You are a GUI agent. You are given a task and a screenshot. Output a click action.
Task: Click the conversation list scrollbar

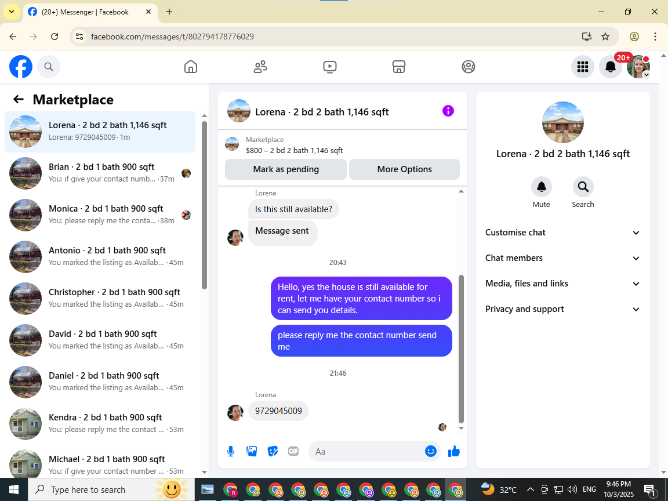204,205
